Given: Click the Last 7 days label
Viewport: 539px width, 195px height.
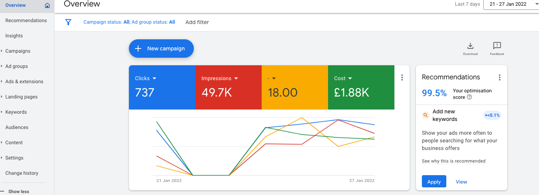Looking at the screenshot, I should click(x=467, y=4).
